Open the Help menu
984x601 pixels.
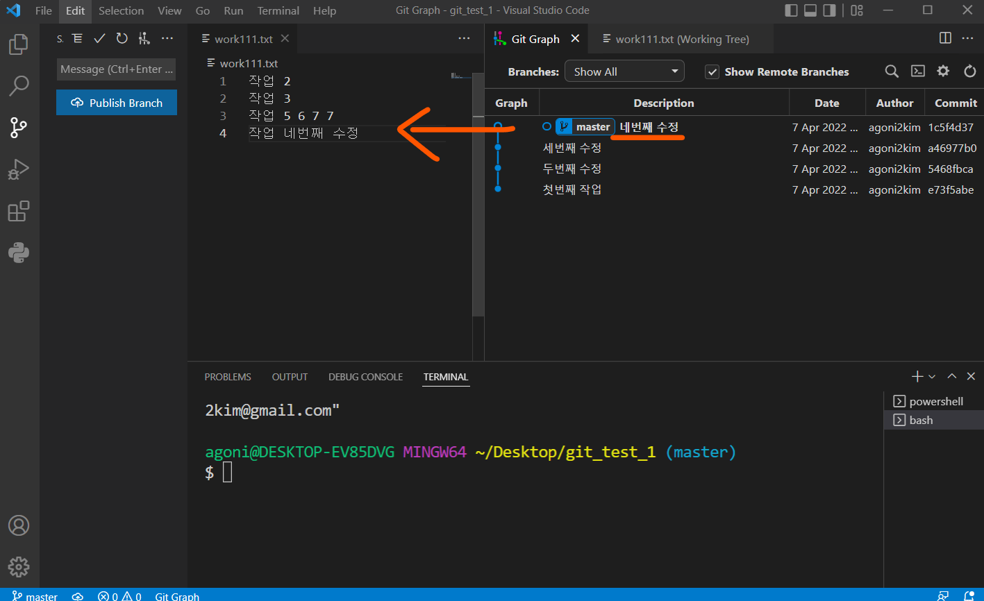point(324,10)
